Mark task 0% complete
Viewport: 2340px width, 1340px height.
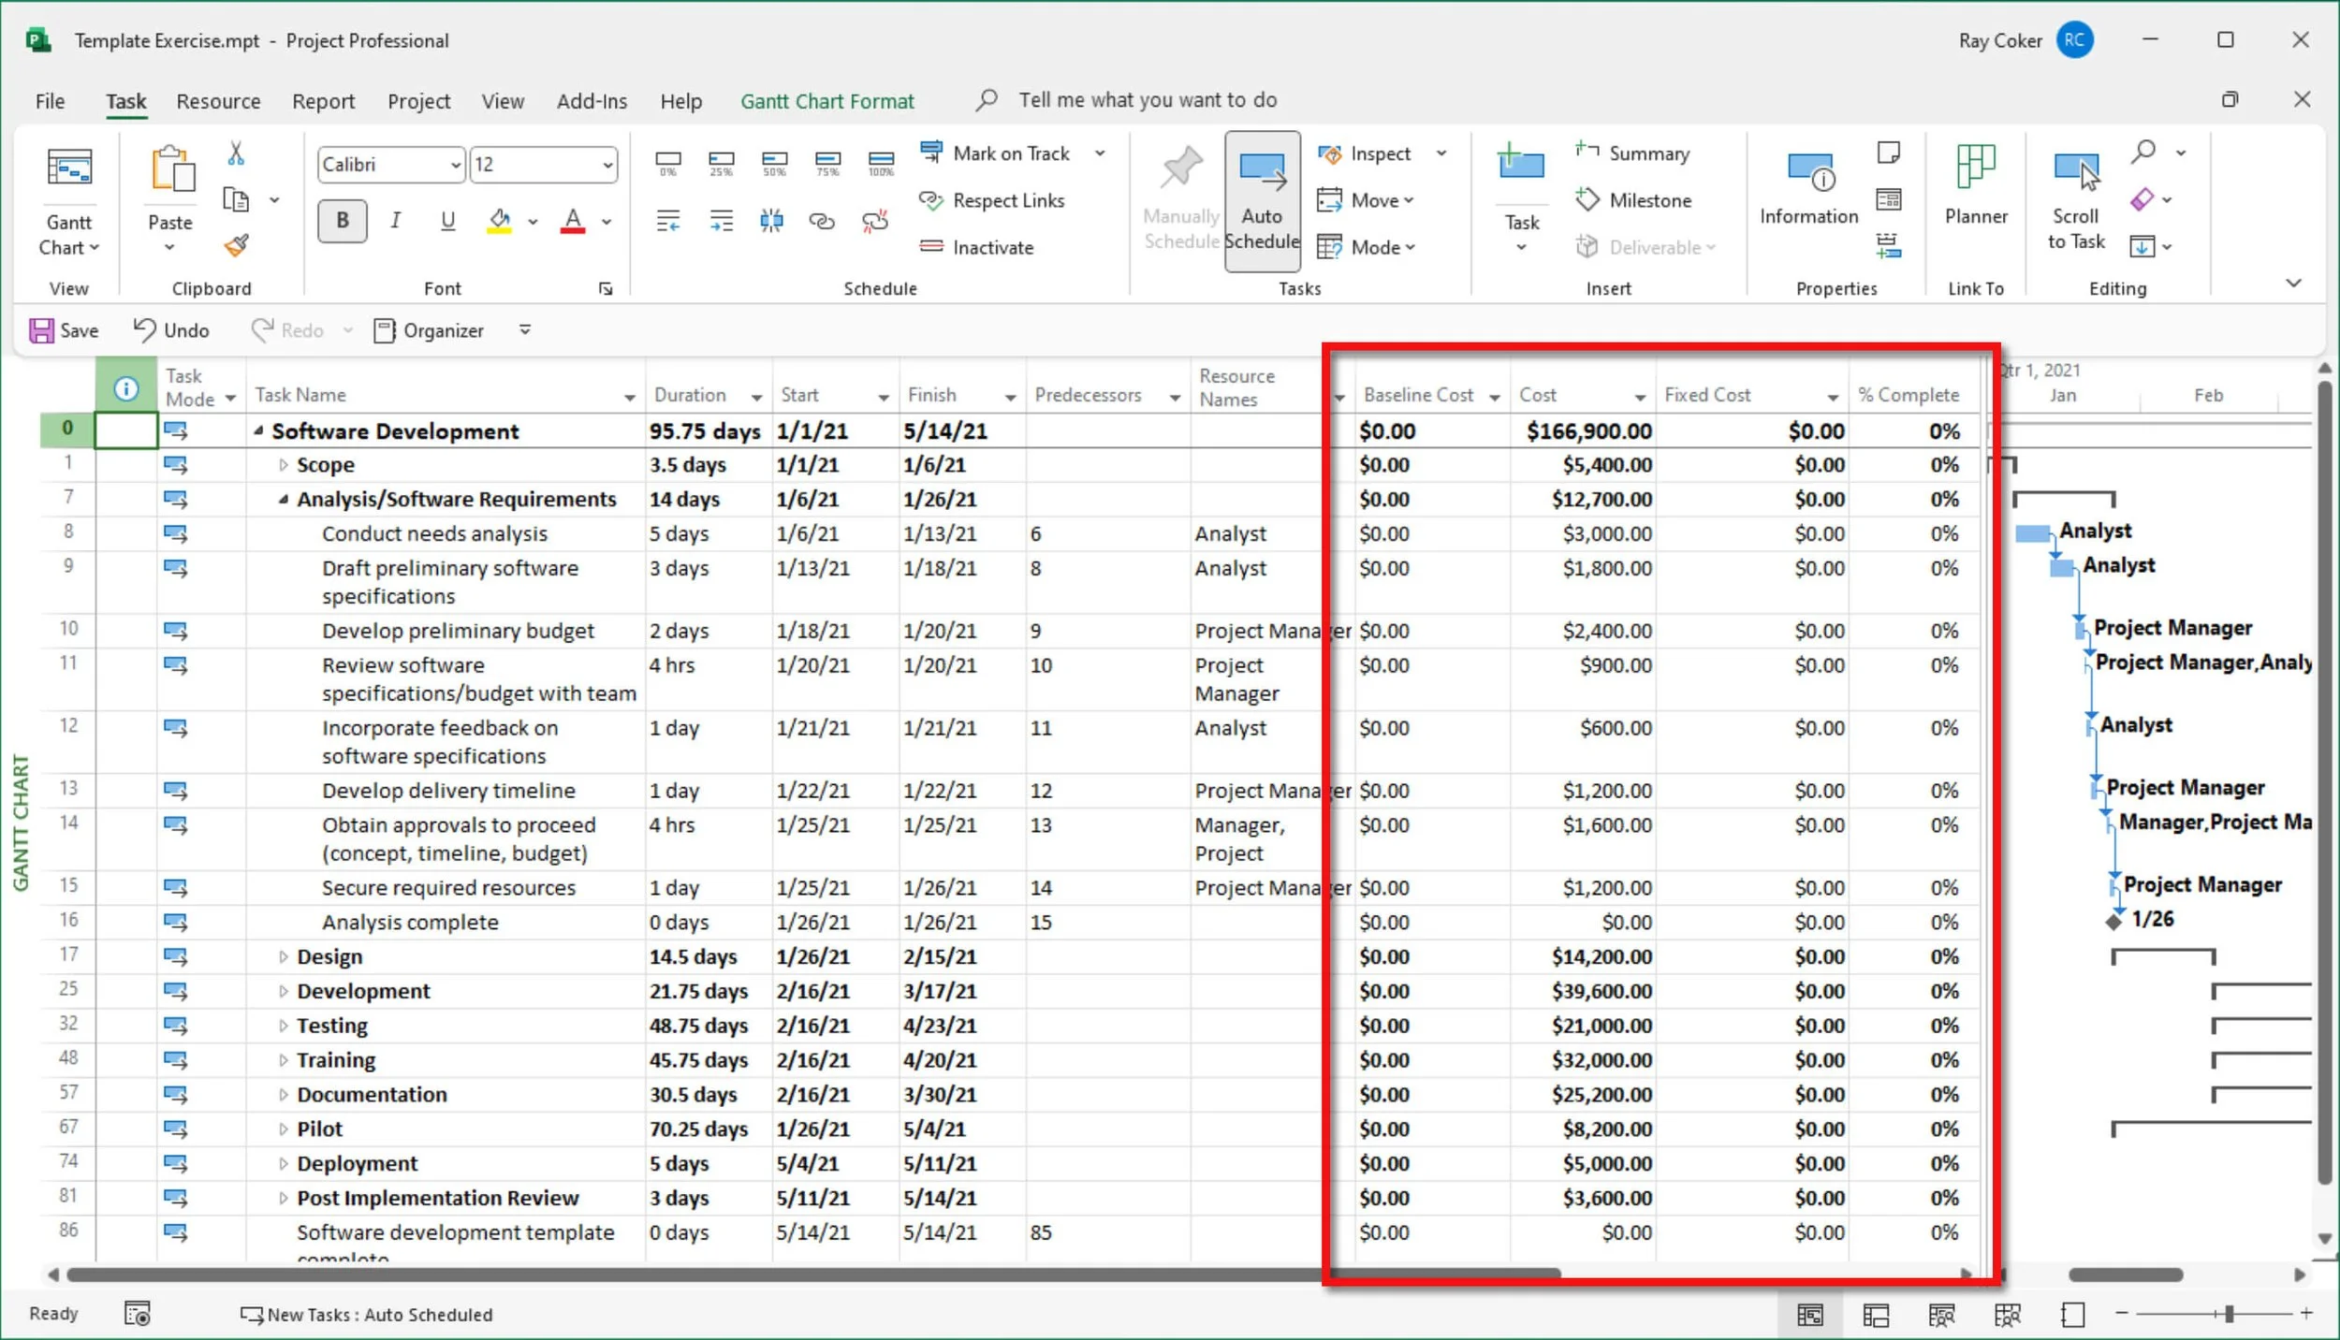coord(668,163)
